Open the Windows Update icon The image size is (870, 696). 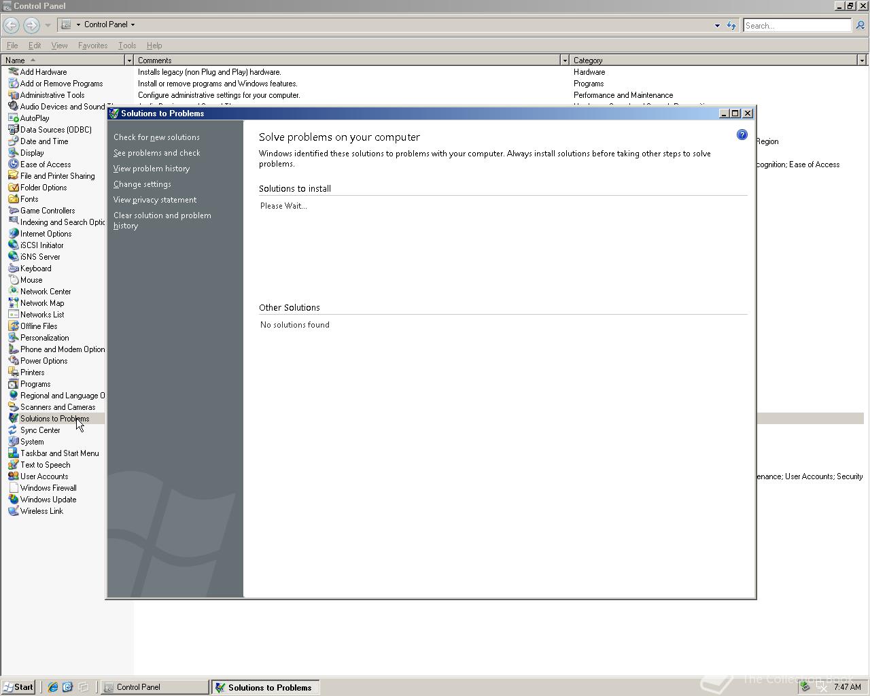pos(13,499)
